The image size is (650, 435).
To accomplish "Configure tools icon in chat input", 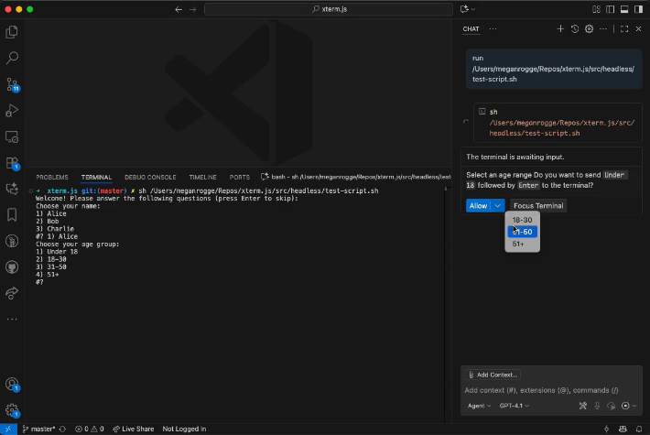I will 583,406.
